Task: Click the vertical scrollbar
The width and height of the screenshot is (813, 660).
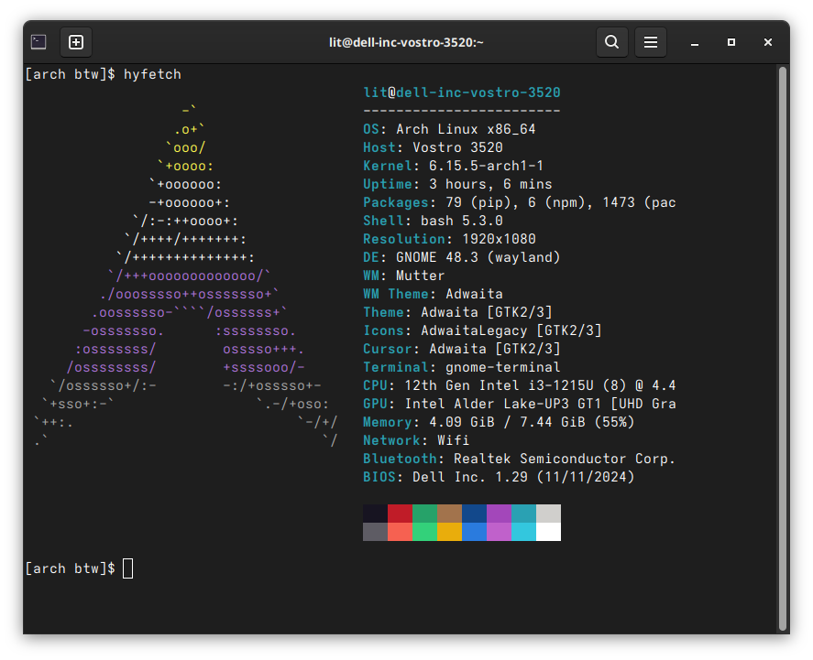Action: tap(783, 349)
